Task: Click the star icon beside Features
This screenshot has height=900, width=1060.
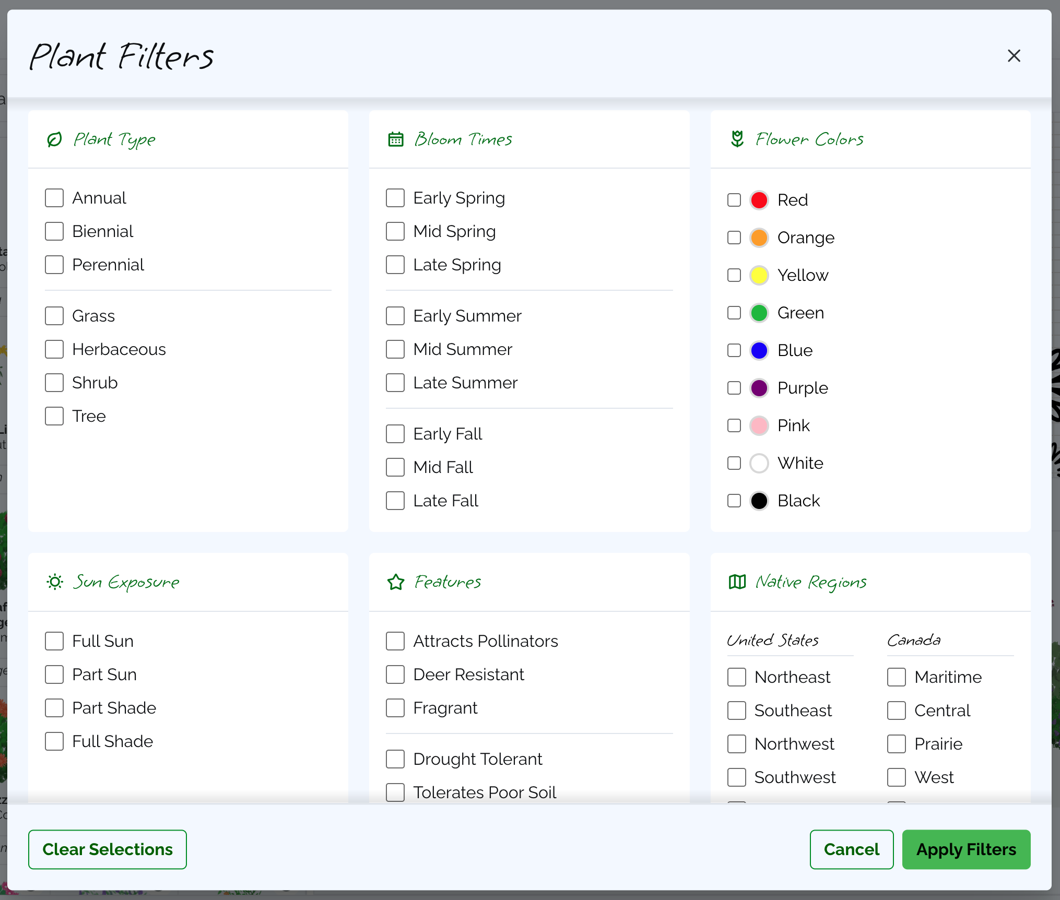Action: (x=395, y=582)
